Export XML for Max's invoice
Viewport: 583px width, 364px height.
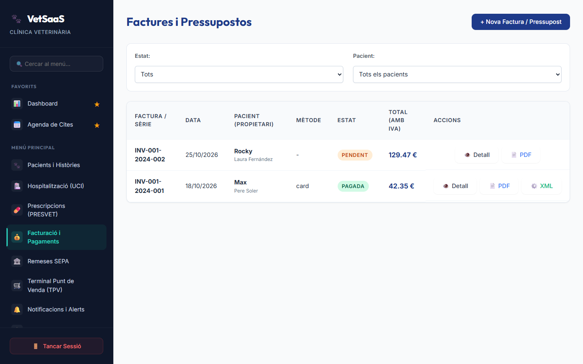click(542, 186)
